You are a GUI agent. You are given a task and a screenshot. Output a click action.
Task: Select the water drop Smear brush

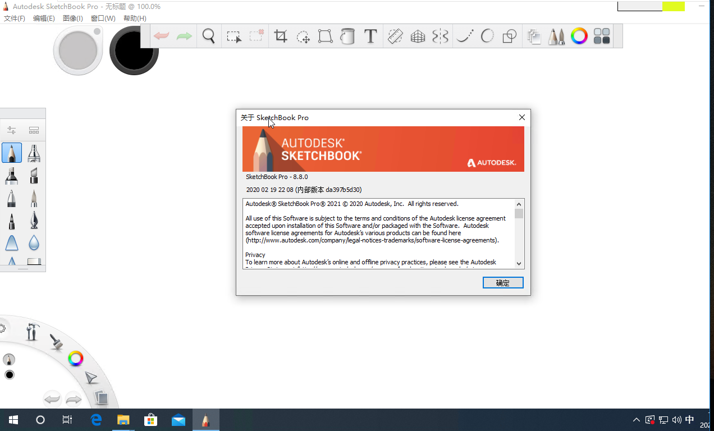tap(34, 243)
